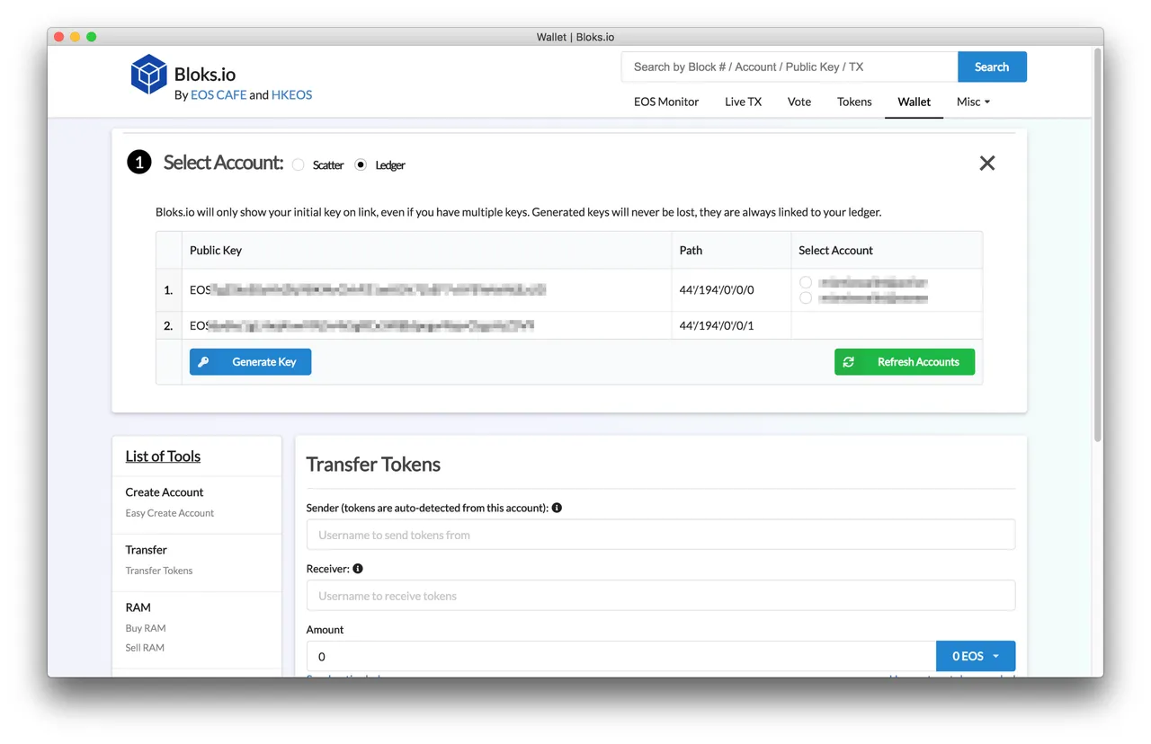Close the Select Account panel with the X
This screenshot has width=1151, height=744.
point(987,163)
